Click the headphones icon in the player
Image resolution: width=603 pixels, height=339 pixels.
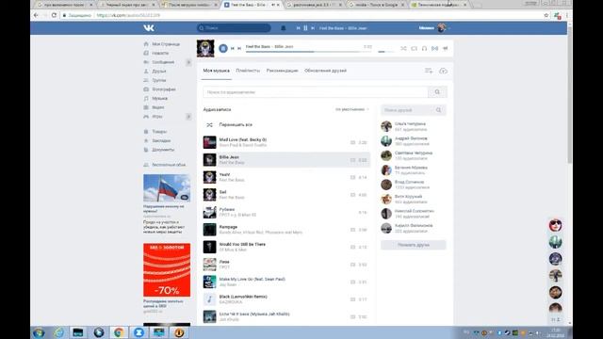click(424, 48)
